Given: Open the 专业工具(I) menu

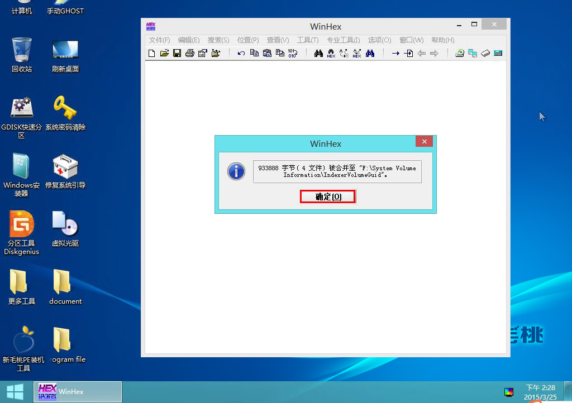Looking at the screenshot, I should (344, 40).
